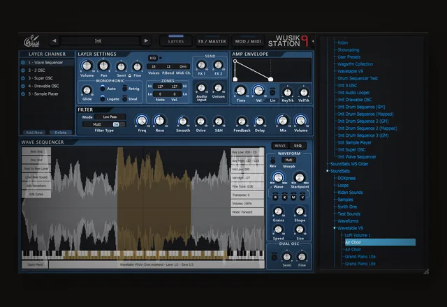Collapse browser arrow beside Wusik Station logo
447x307 pixels.
click(x=313, y=41)
